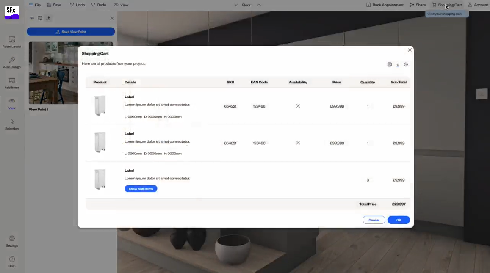Screen dimensions: 490x273
Task: Select the Selection tool in the sidebar
Action: tap(12, 124)
